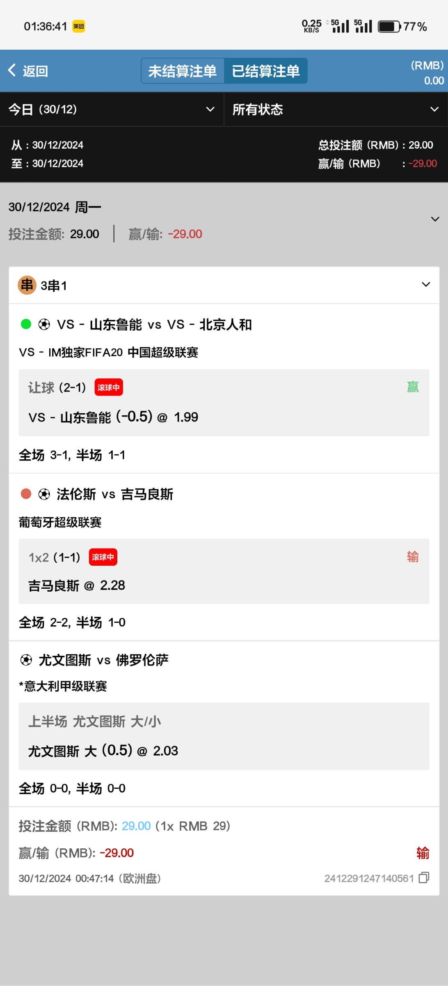Tap the orange 串 parlay badge

point(27,285)
